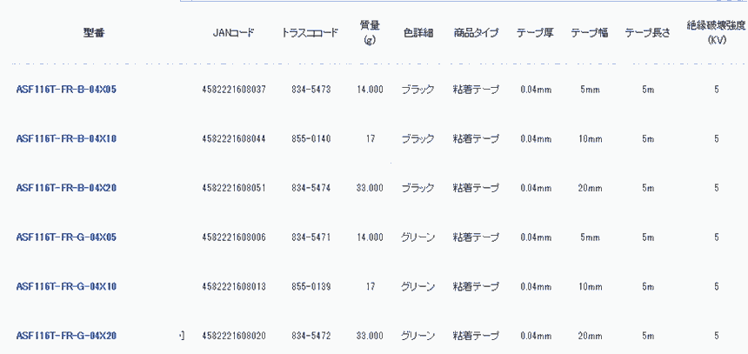Click the ASF116T-FR-B-04X20 model link

(x=66, y=188)
